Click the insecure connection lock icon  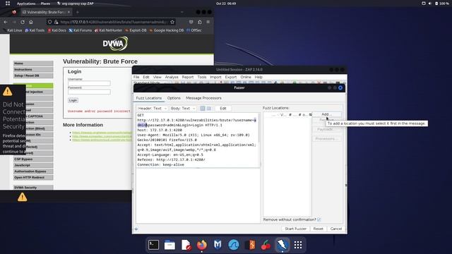click(56, 22)
